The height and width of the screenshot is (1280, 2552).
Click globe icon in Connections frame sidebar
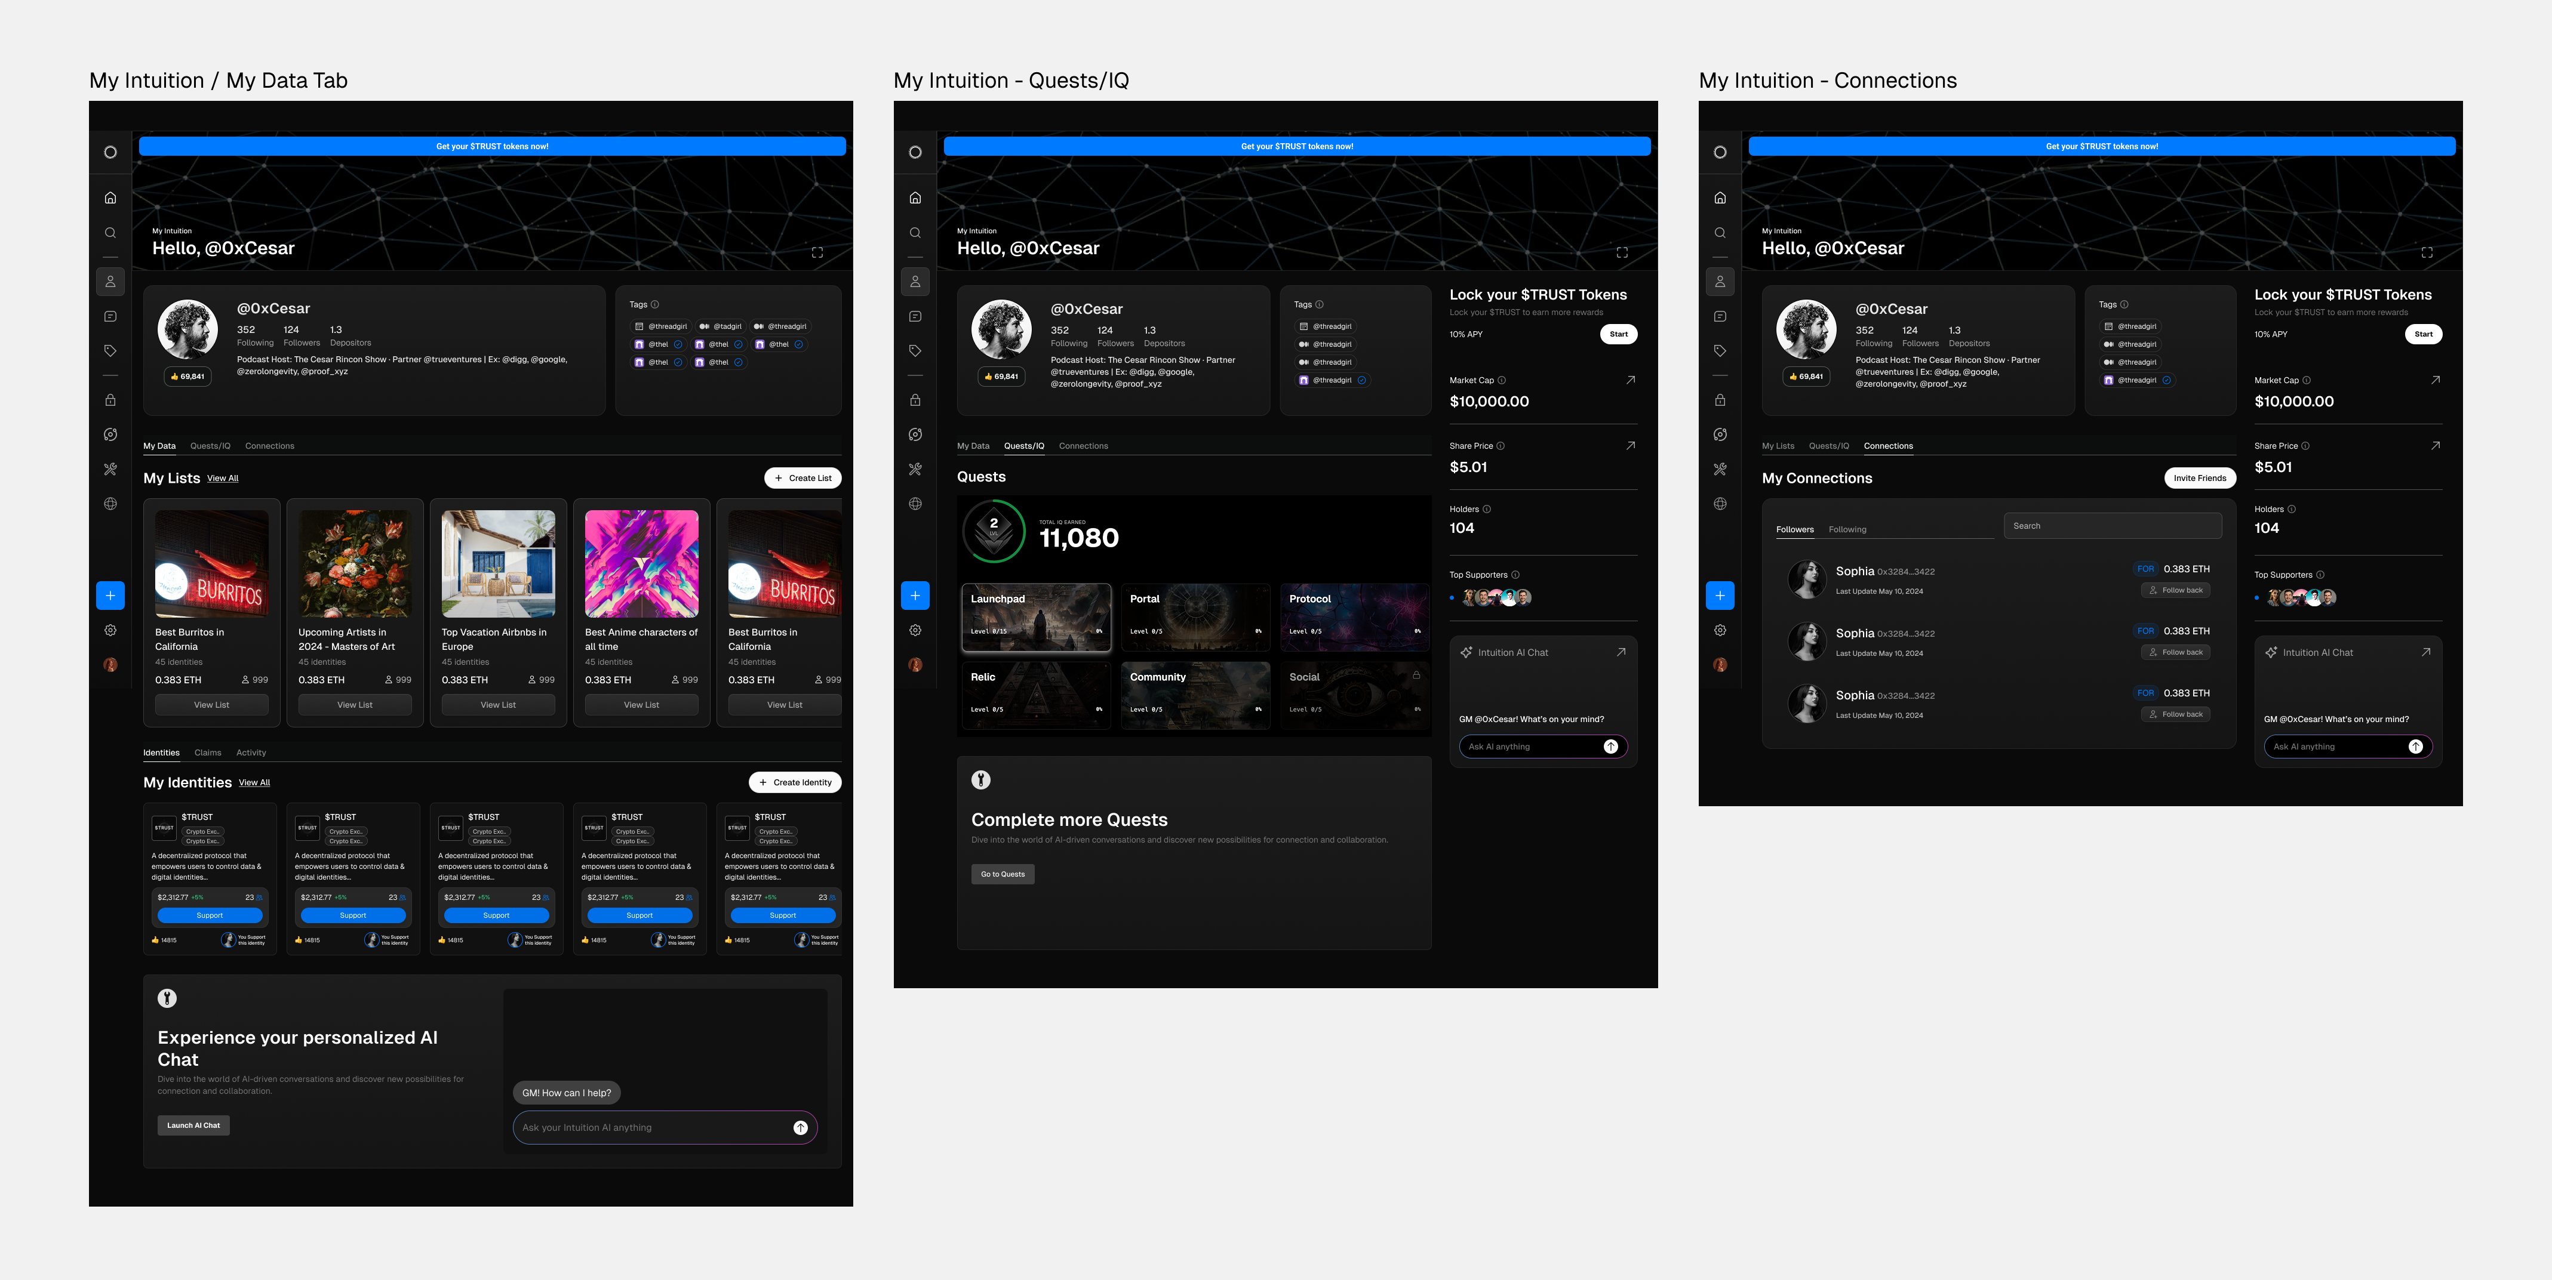point(1720,504)
